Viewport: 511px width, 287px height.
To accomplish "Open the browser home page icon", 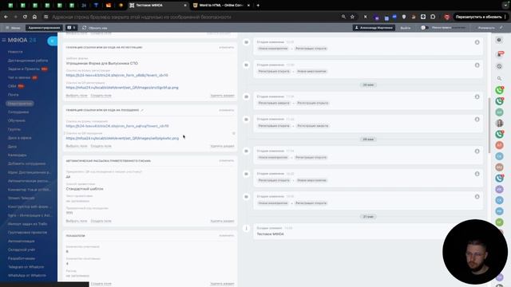I will tap(34, 17).
